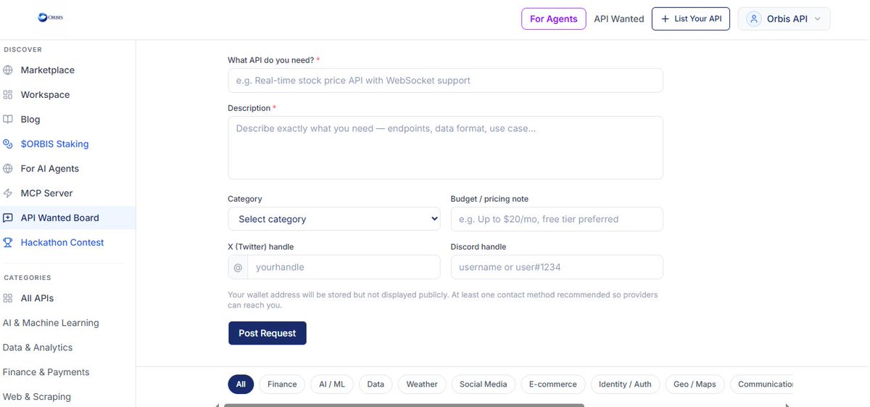Select the All filter chip
The image size is (870, 407).
click(241, 385)
